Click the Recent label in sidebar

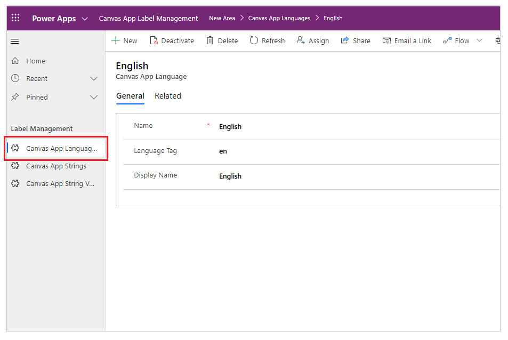37,79
